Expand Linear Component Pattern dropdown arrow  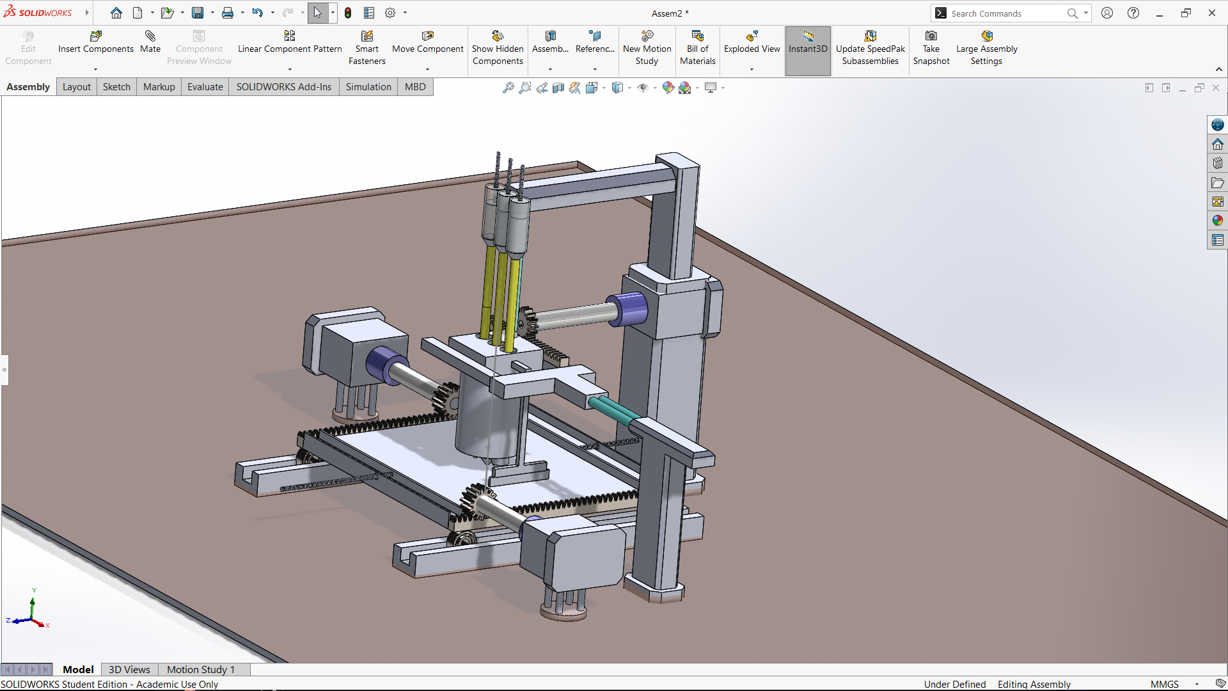(x=290, y=69)
